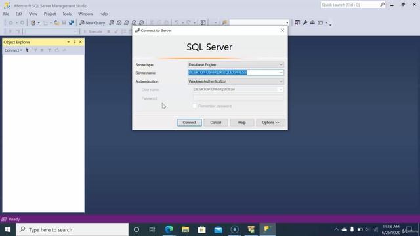420x236 pixels.
Task: Click the Database Engine Query icon
Action: click(112, 23)
